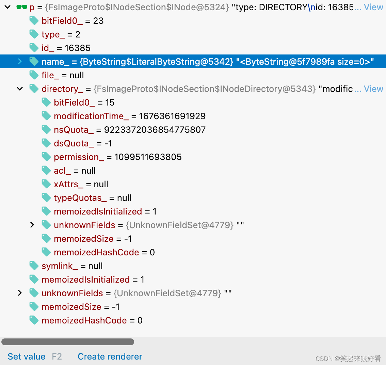Click the tag icon beside symlink_ = null

pyautogui.click(x=34, y=266)
